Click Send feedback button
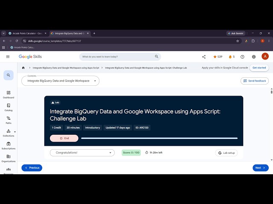The image size is (273, 204). coord(255,81)
